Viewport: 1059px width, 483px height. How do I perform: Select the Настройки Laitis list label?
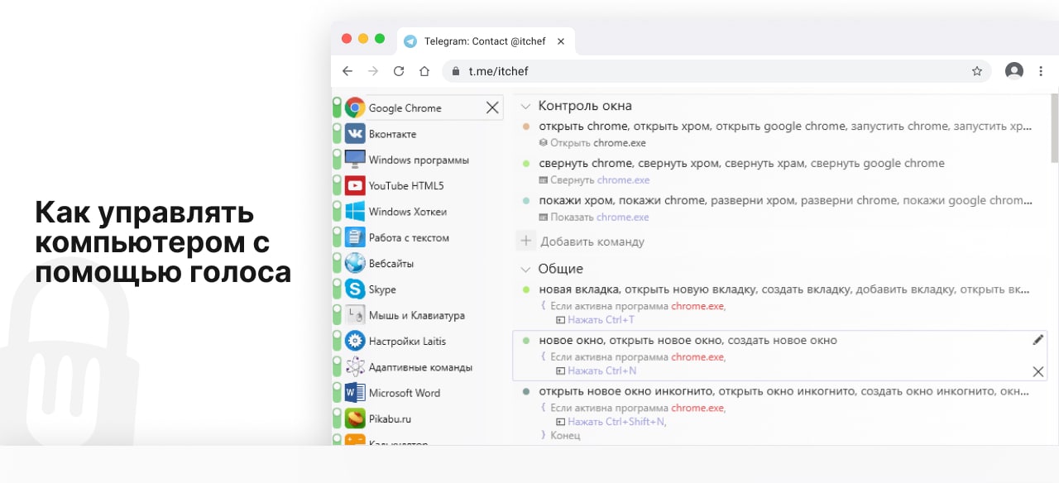pos(407,341)
